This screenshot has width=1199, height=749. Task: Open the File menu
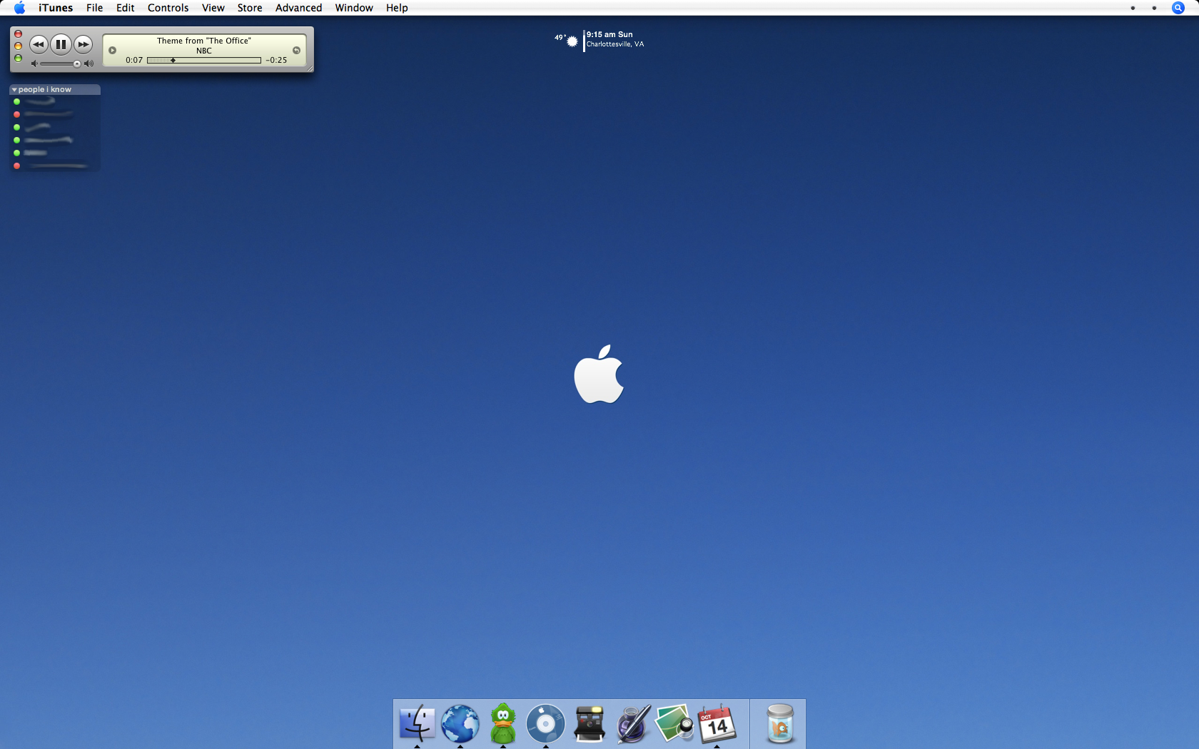94,8
